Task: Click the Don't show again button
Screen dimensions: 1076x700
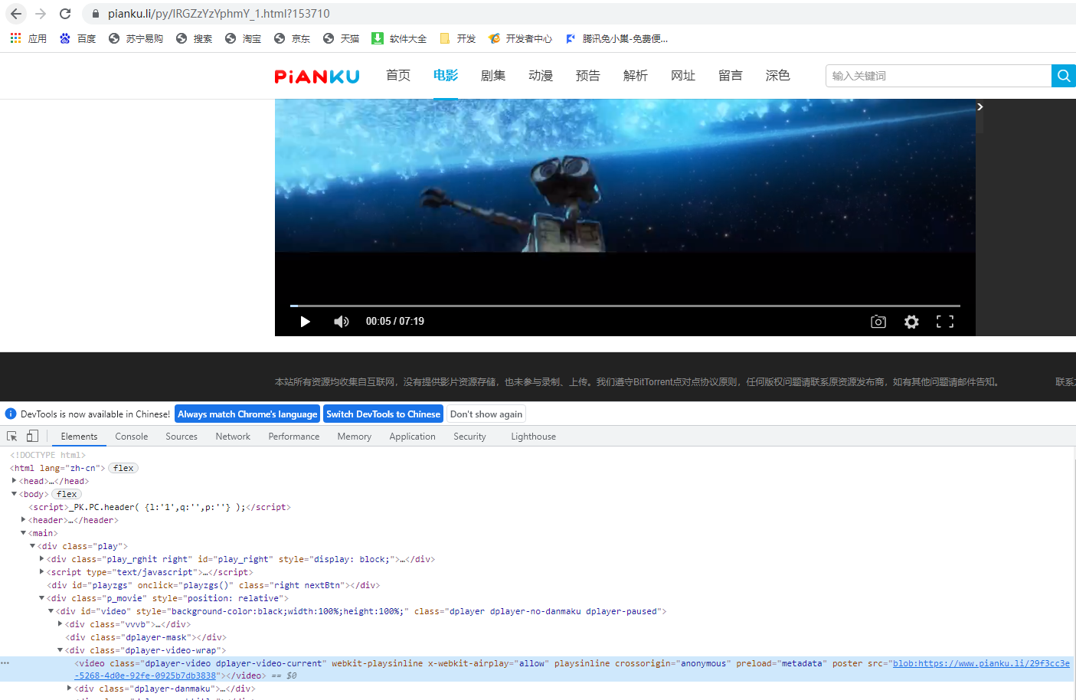Action: click(x=486, y=414)
